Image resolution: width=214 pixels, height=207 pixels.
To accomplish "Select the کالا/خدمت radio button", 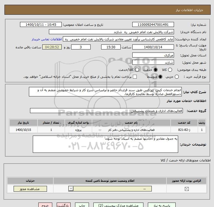I will (x=137, y=70).
